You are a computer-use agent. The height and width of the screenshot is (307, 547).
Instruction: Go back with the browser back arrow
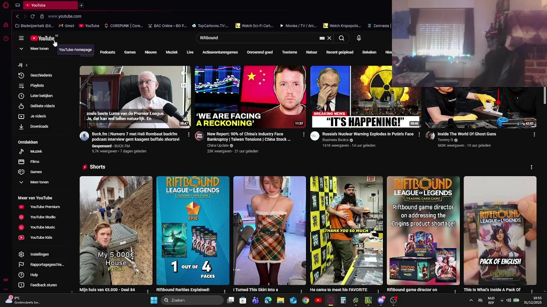tap(17, 16)
